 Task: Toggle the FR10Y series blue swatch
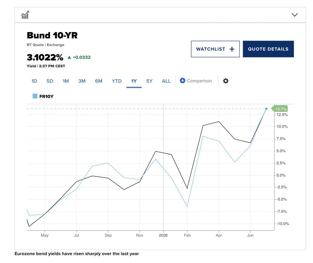[x=35, y=96]
